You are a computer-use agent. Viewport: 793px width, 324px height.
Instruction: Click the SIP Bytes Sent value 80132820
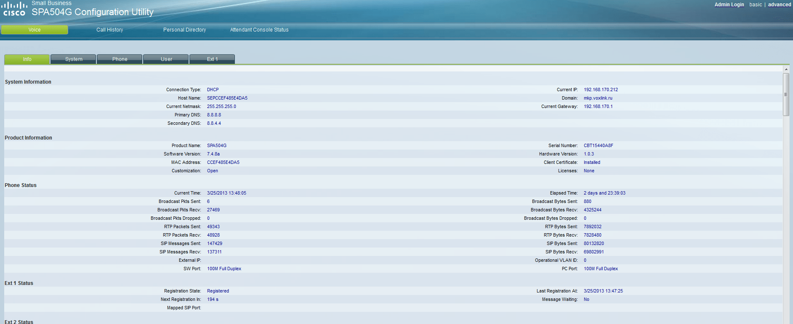593,243
